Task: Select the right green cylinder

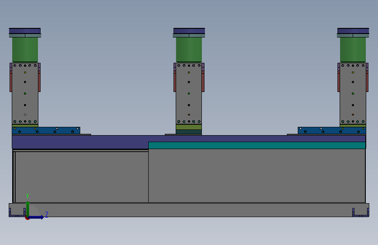Action: click(x=353, y=50)
